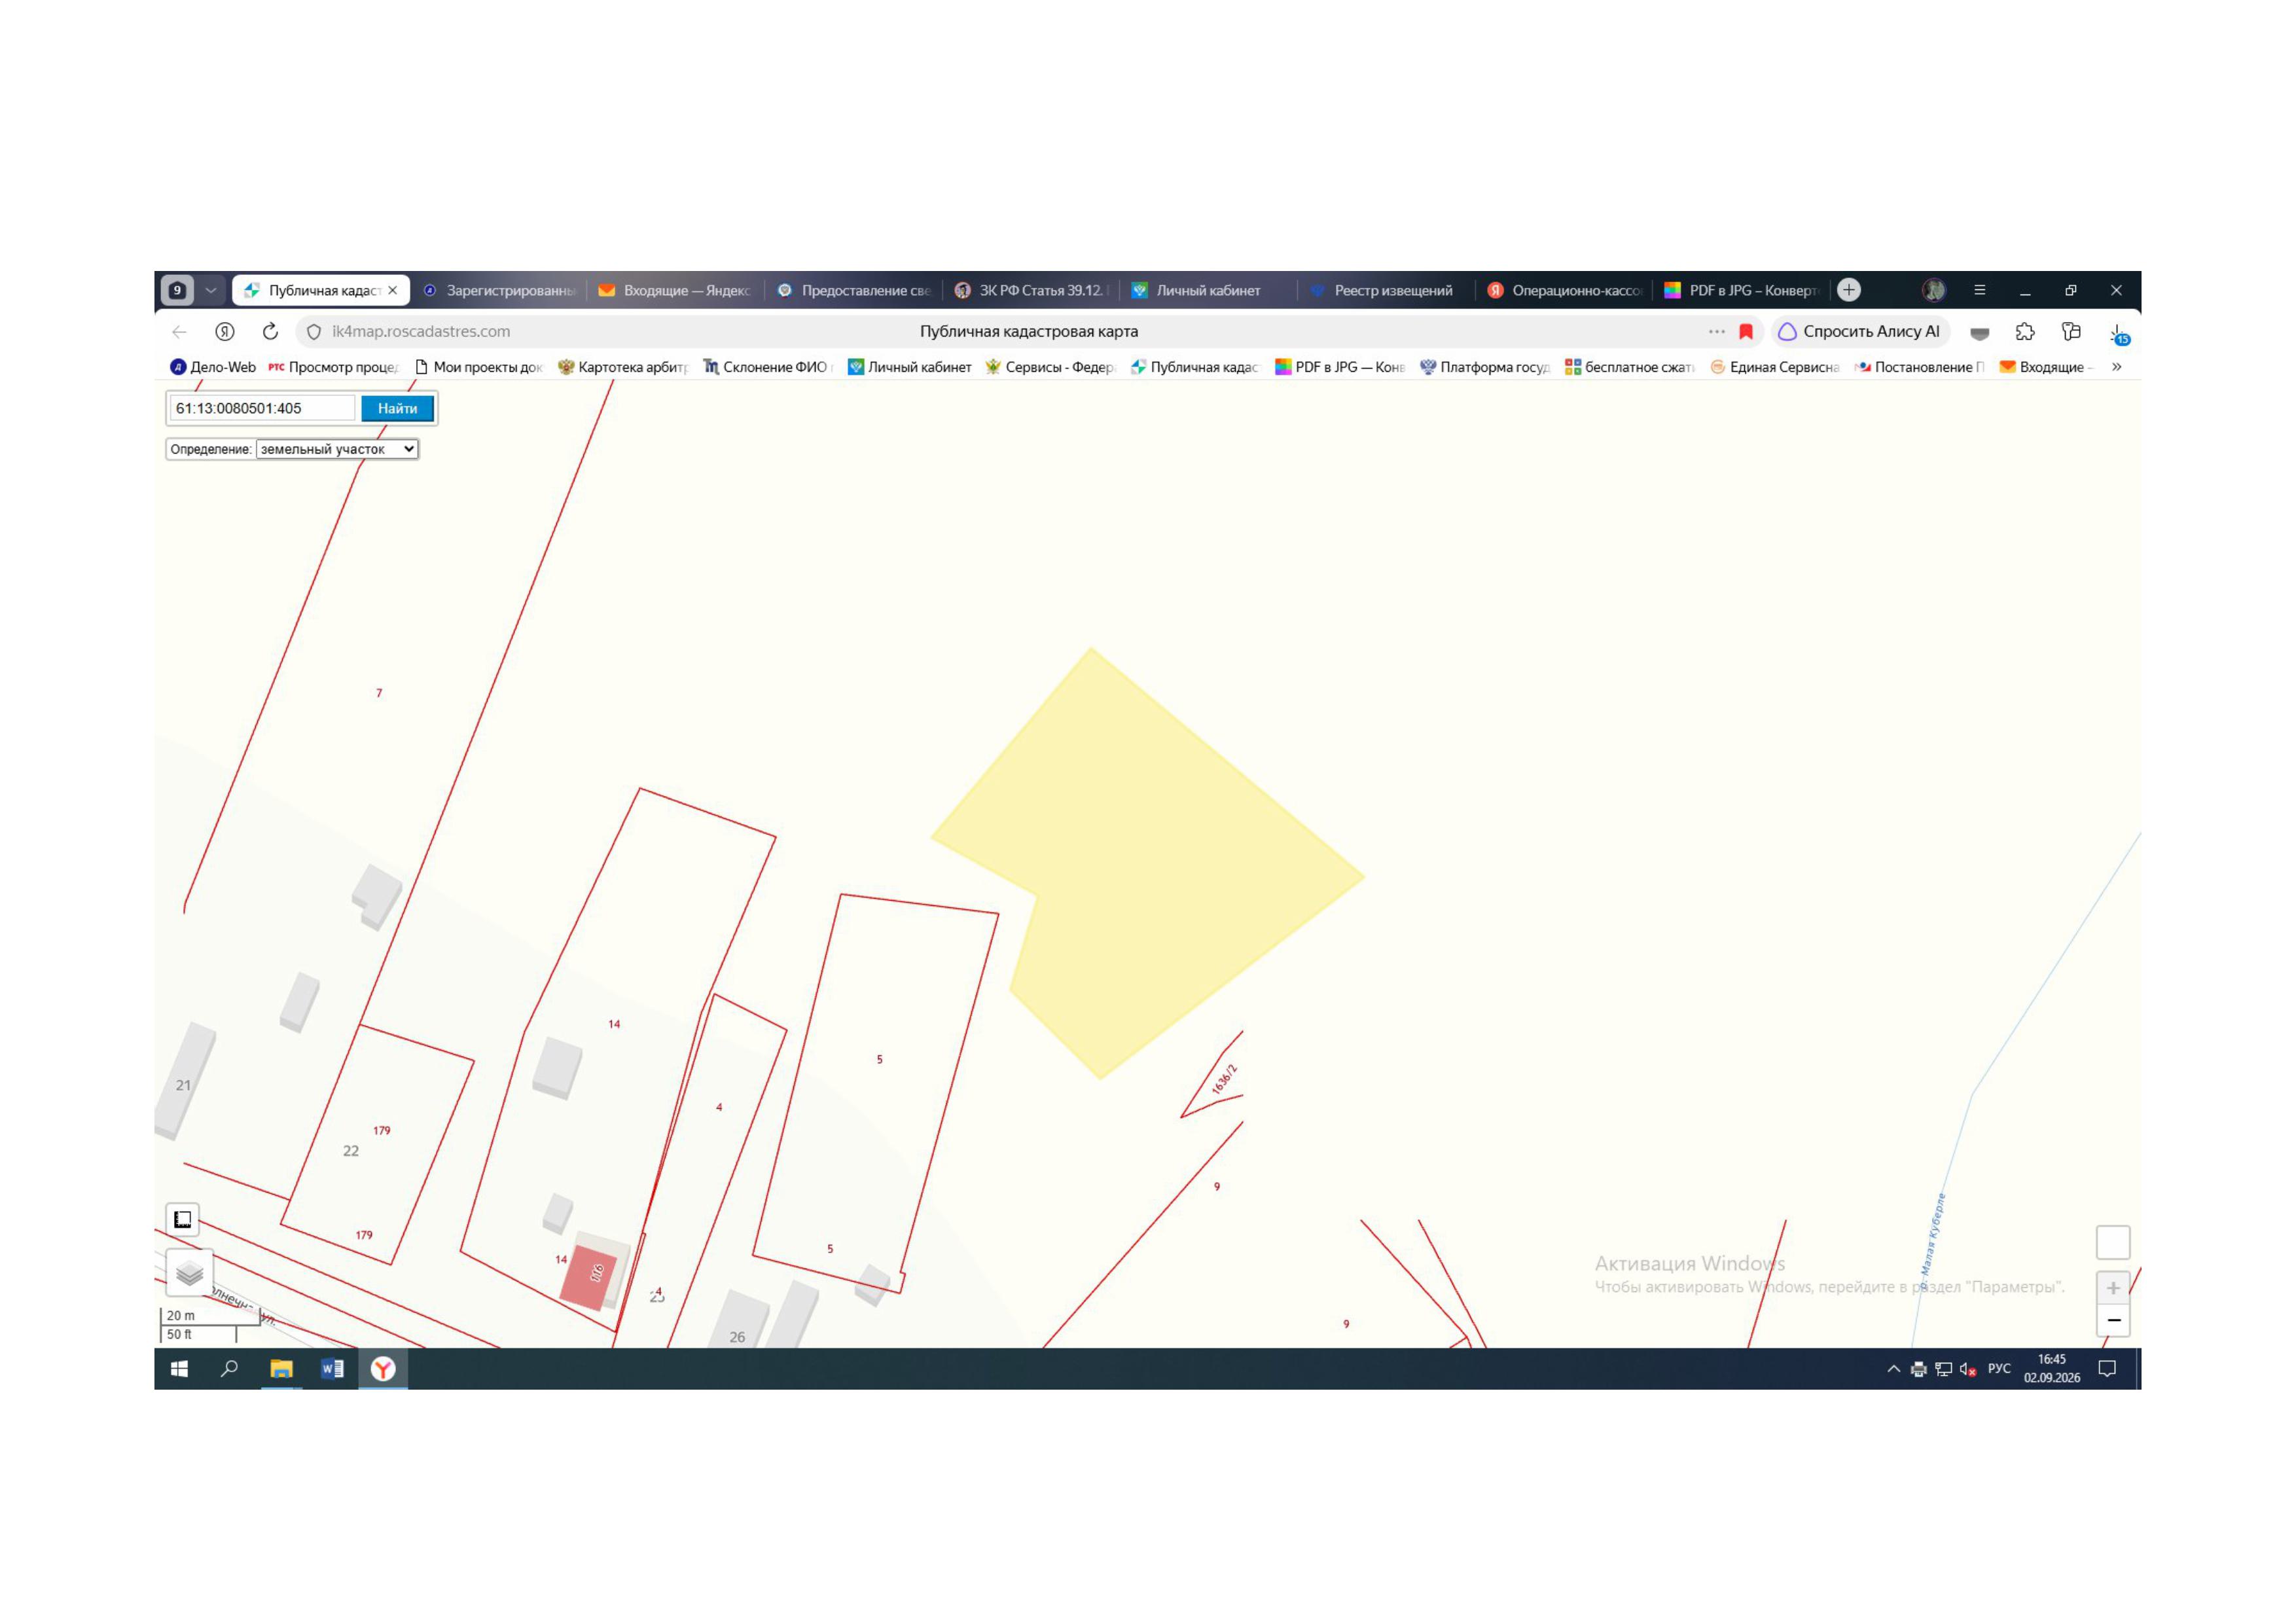Click the 'Найти' search button
The image size is (2296, 1624).
coord(397,408)
